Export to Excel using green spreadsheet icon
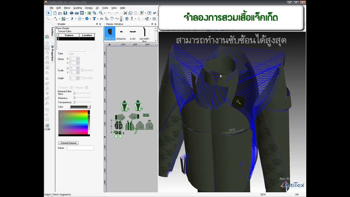This screenshot has width=350, height=197. point(89,13)
